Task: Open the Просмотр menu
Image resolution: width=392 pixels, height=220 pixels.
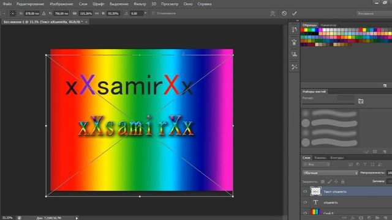Action: pos(170,4)
